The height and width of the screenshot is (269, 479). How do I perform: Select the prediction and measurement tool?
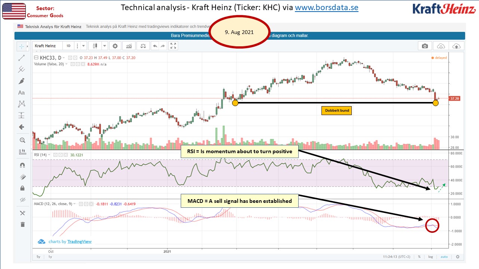point(22,115)
